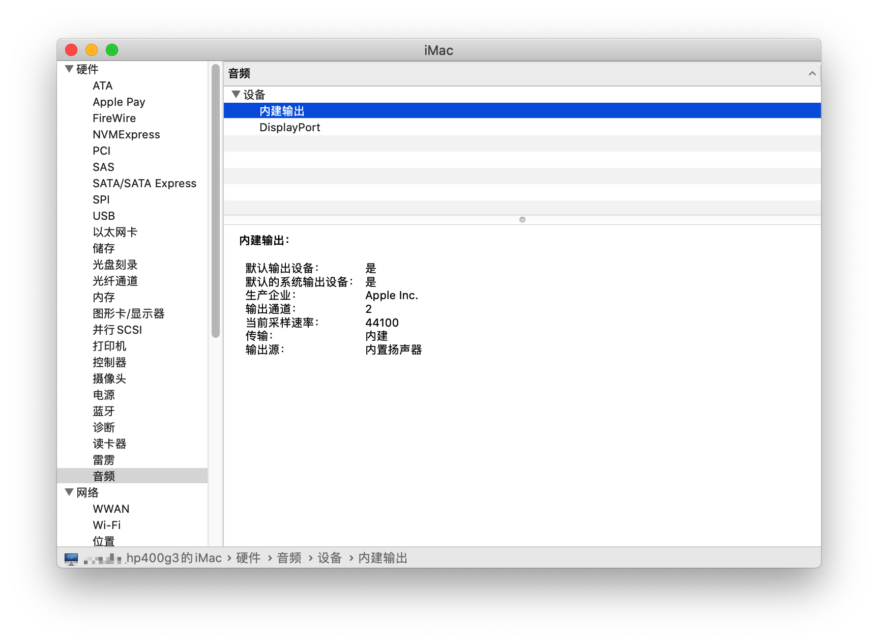Screen dimensions: 878x643
Task: Select NVMExpress in the sidebar
Action: coord(126,134)
